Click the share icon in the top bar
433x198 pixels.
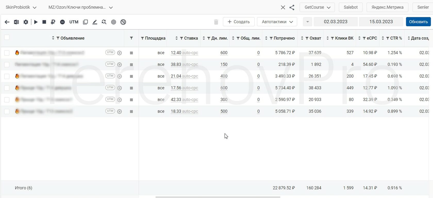[x=292, y=7]
